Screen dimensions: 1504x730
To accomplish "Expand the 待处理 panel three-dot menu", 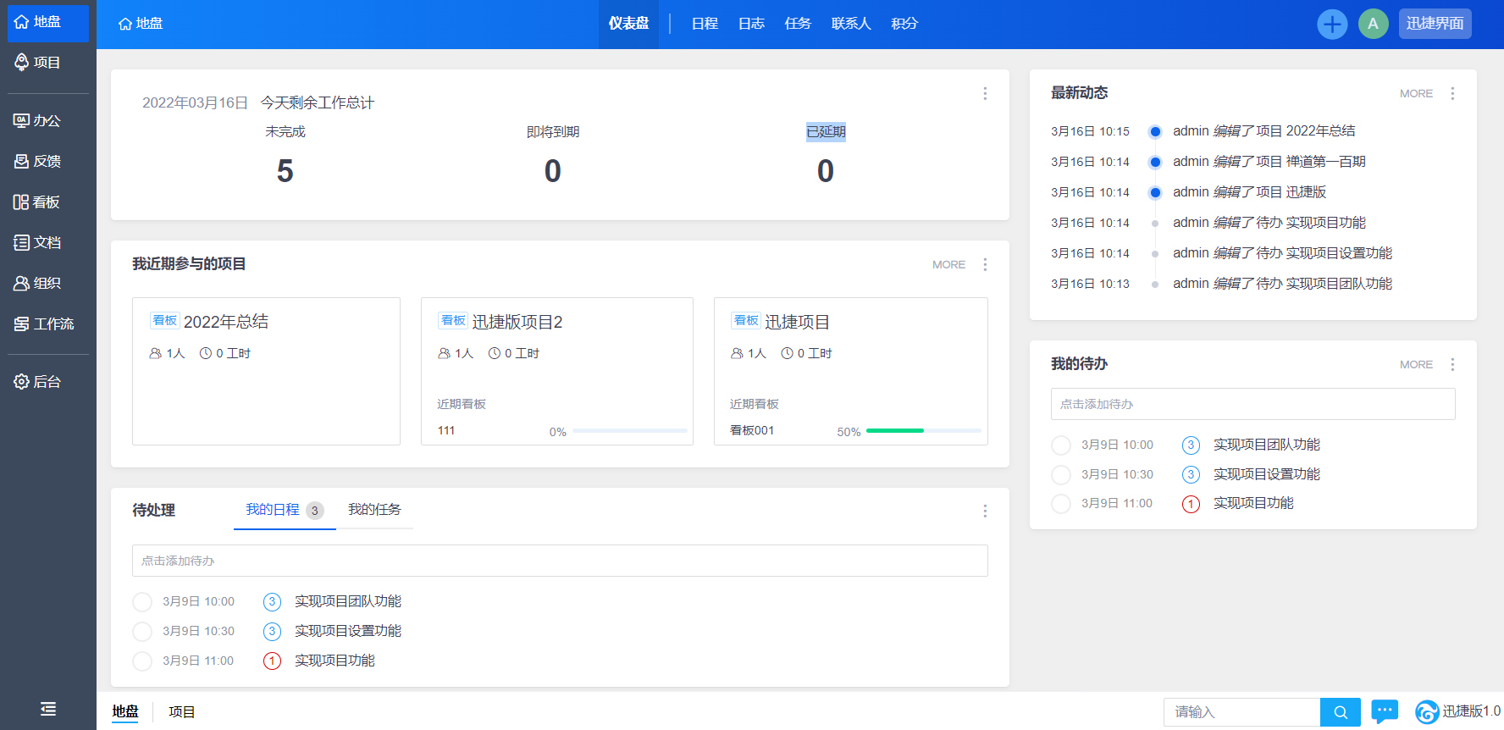I will point(985,511).
